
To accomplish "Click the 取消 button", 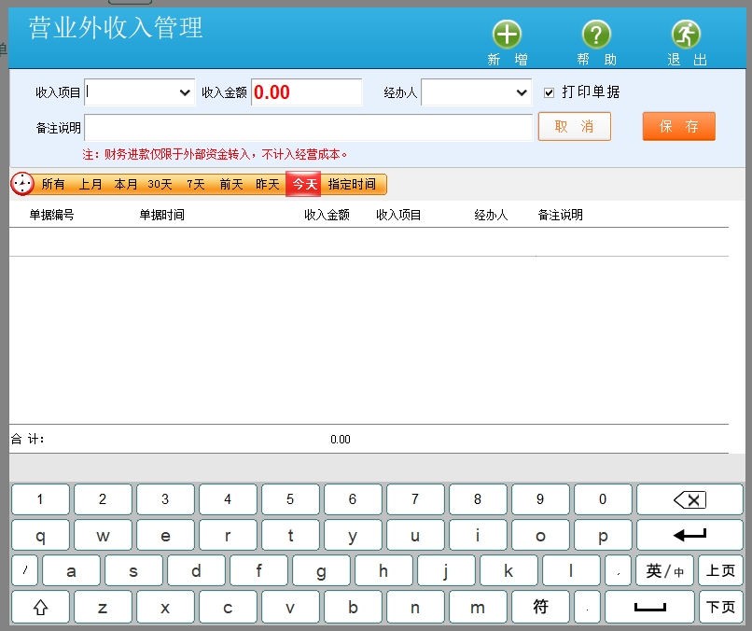I will click(x=574, y=126).
